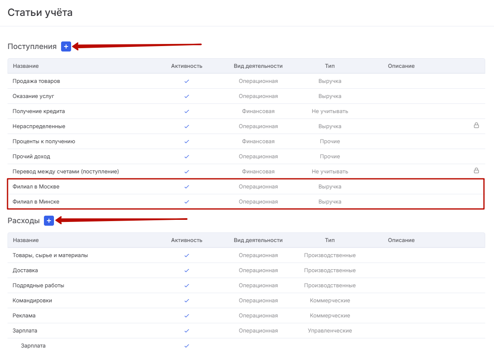
Task: Click Производственные type in Доставка row
Action: pos(330,271)
